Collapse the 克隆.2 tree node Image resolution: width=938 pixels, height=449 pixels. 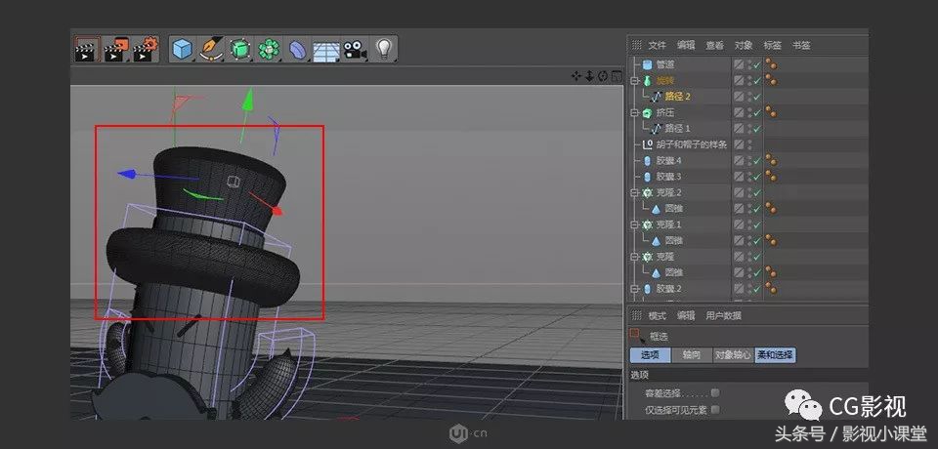tap(635, 192)
